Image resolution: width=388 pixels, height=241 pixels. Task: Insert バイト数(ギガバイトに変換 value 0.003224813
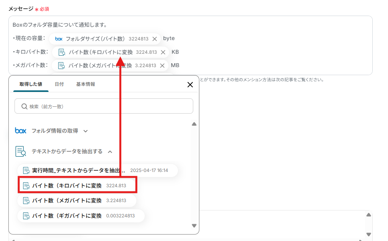coord(81,216)
